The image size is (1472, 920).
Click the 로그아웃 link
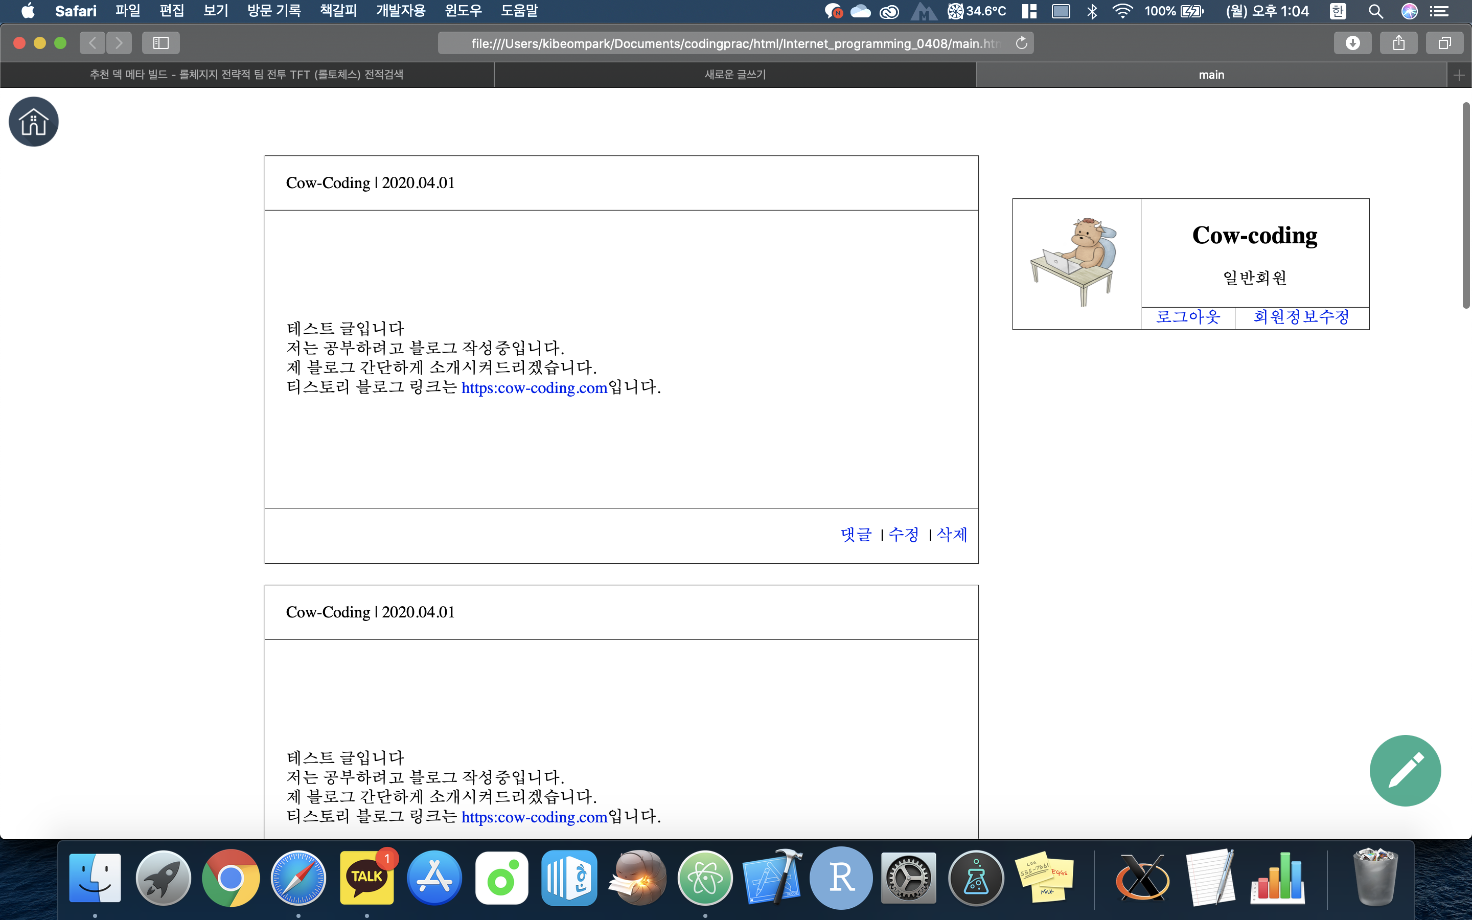(x=1187, y=317)
